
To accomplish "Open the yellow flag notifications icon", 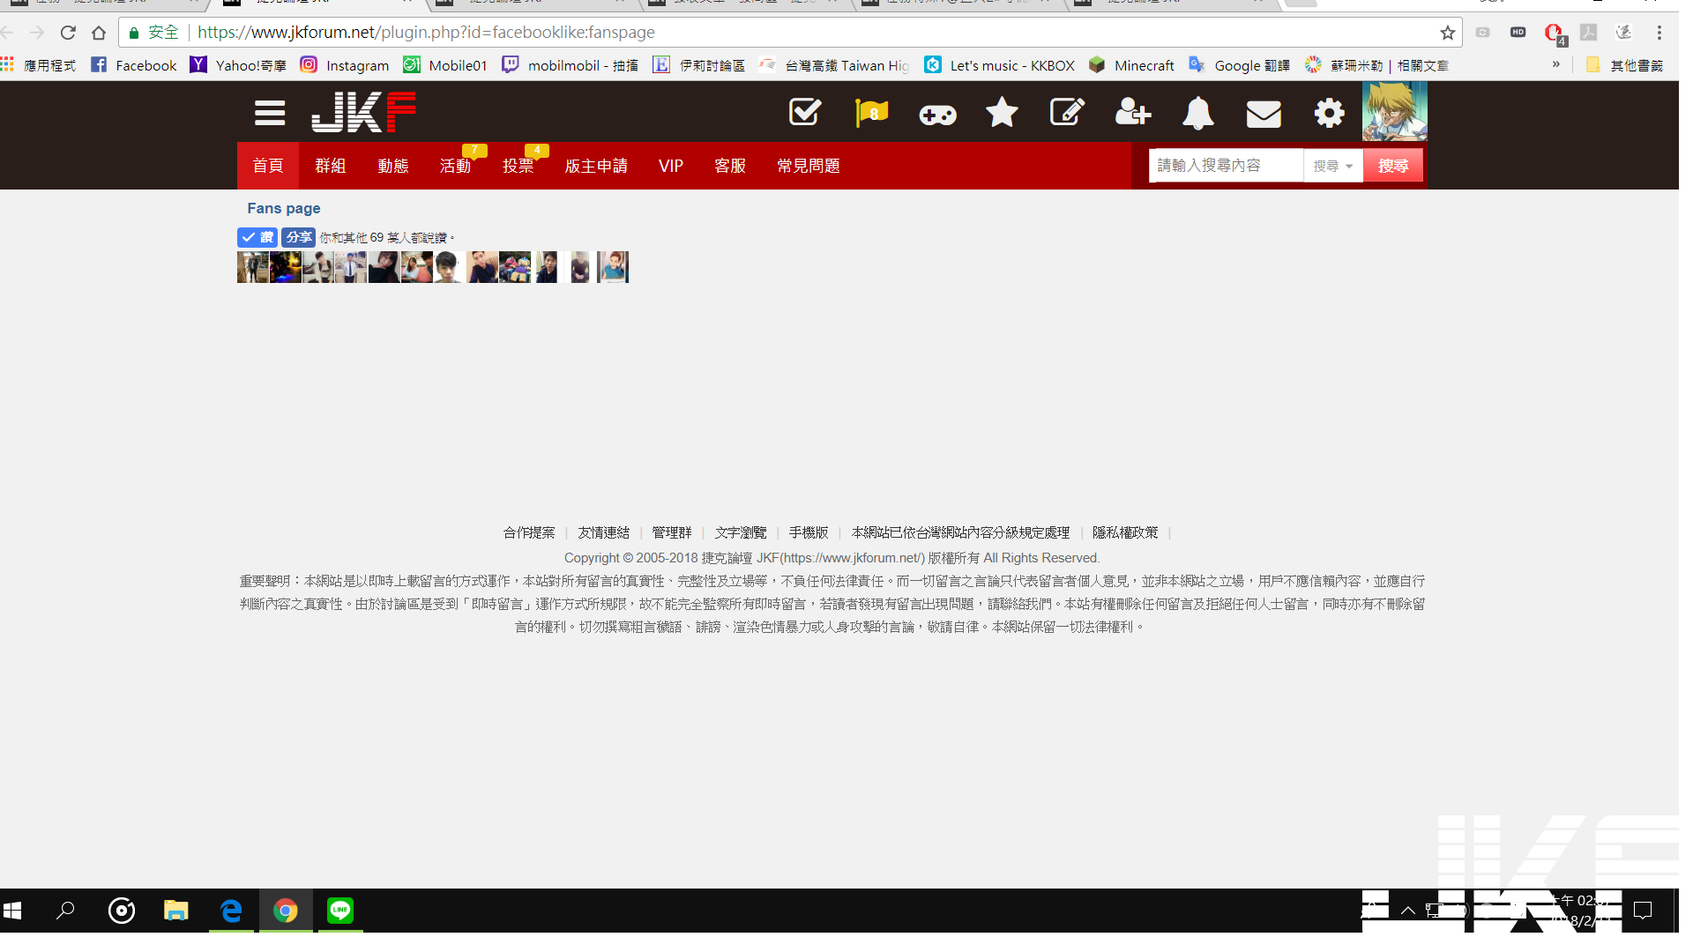I will 871,113.
